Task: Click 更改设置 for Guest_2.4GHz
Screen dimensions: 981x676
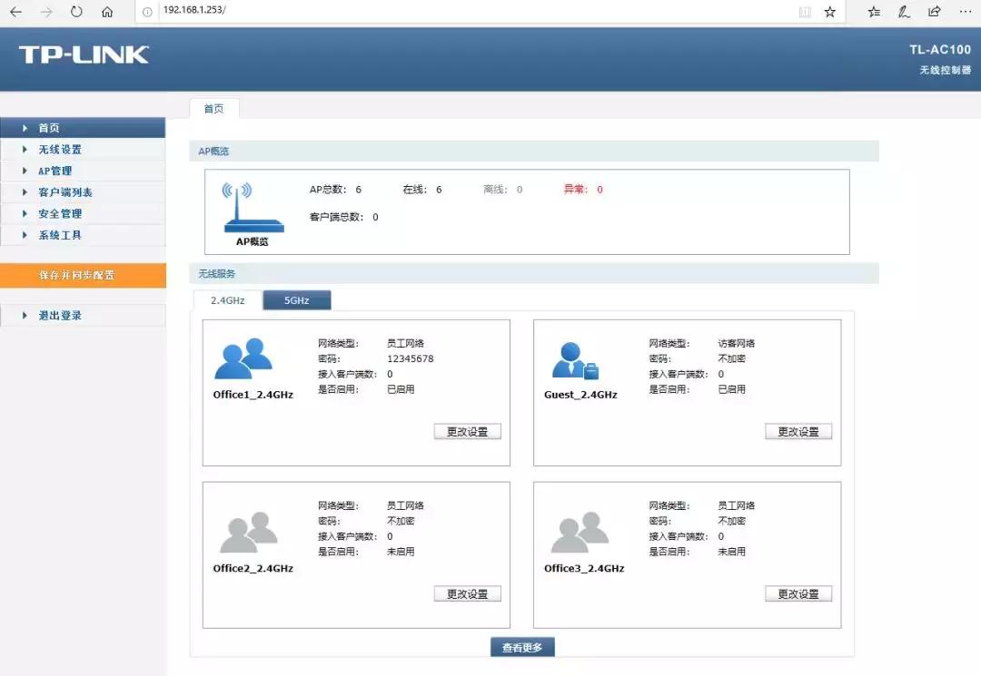Action: 798,432
